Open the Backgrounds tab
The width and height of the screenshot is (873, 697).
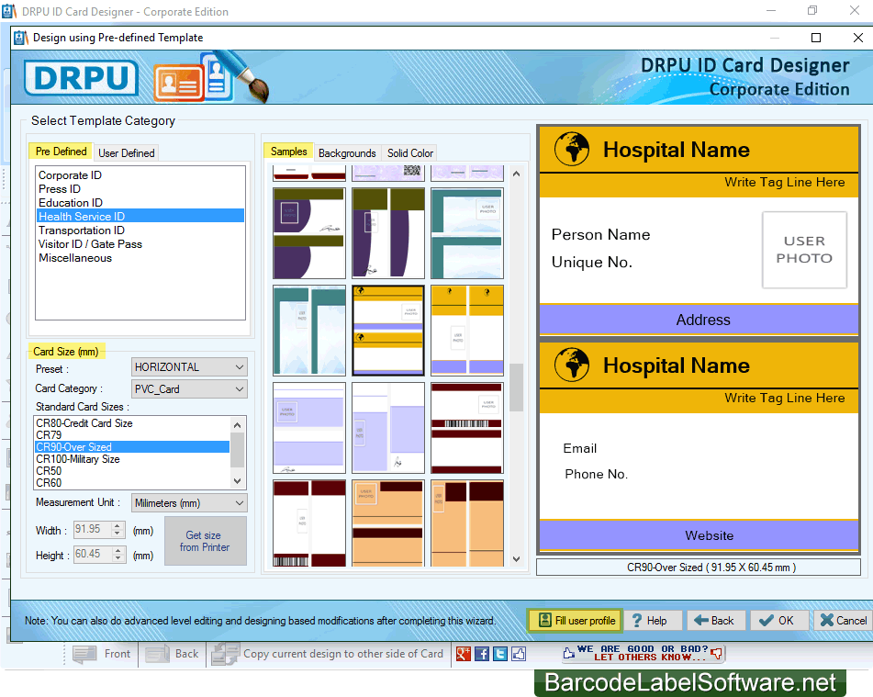tap(347, 152)
